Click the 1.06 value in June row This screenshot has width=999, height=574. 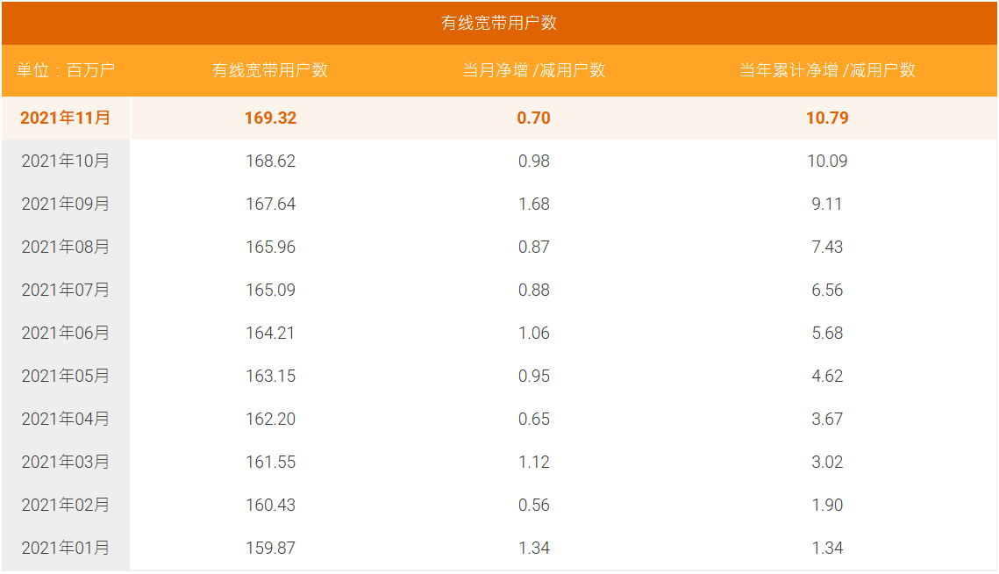[x=533, y=333]
